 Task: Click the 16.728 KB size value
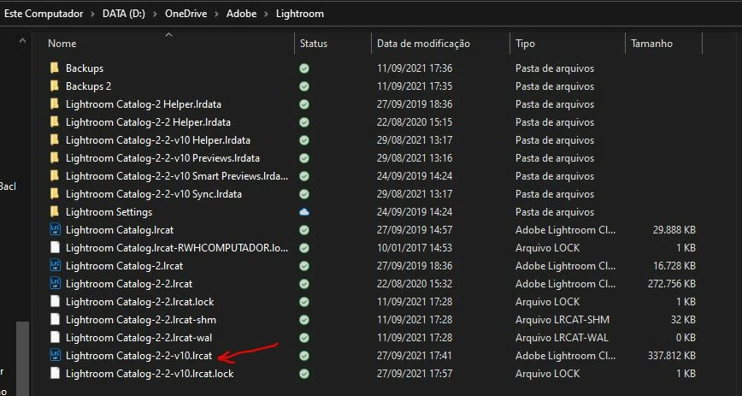click(x=674, y=266)
